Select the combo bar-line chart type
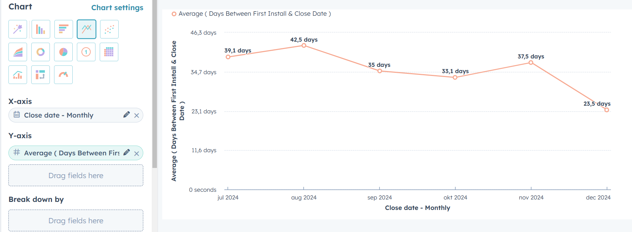This screenshot has height=232, width=632. coord(18,75)
